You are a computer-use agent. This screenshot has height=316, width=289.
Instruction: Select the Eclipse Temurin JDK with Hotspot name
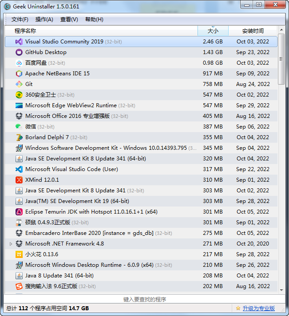coord(91,212)
